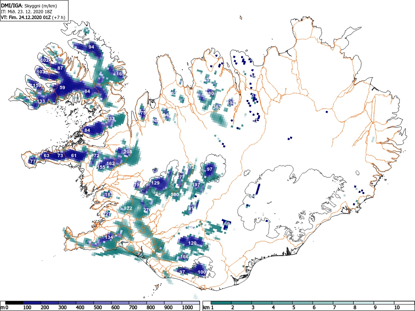Click visibility value 134 on Reykjanes

tap(109, 237)
